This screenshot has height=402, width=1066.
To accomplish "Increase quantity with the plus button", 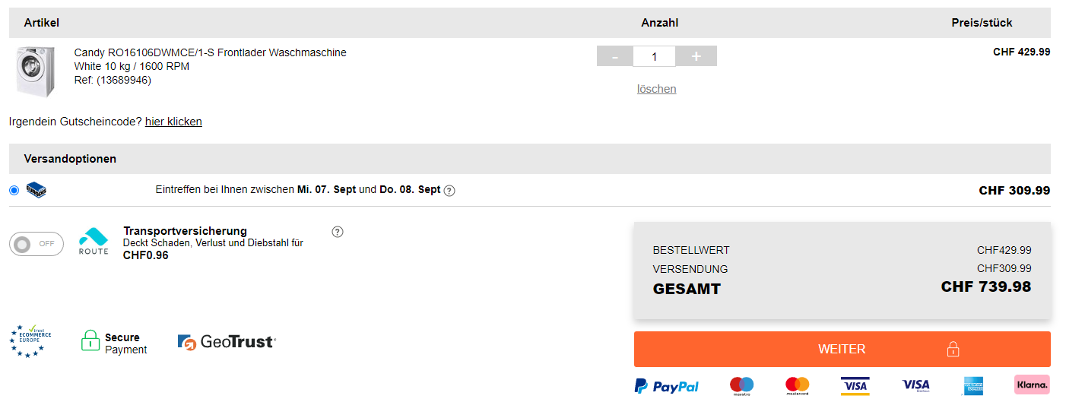I will [x=696, y=56].
